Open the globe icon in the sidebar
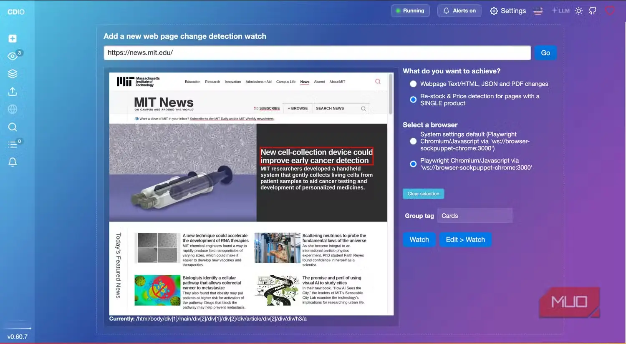 click(x=13, y=109)
